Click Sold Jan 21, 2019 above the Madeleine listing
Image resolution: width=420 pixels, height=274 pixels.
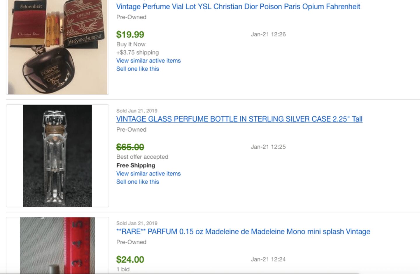(137, 223)
